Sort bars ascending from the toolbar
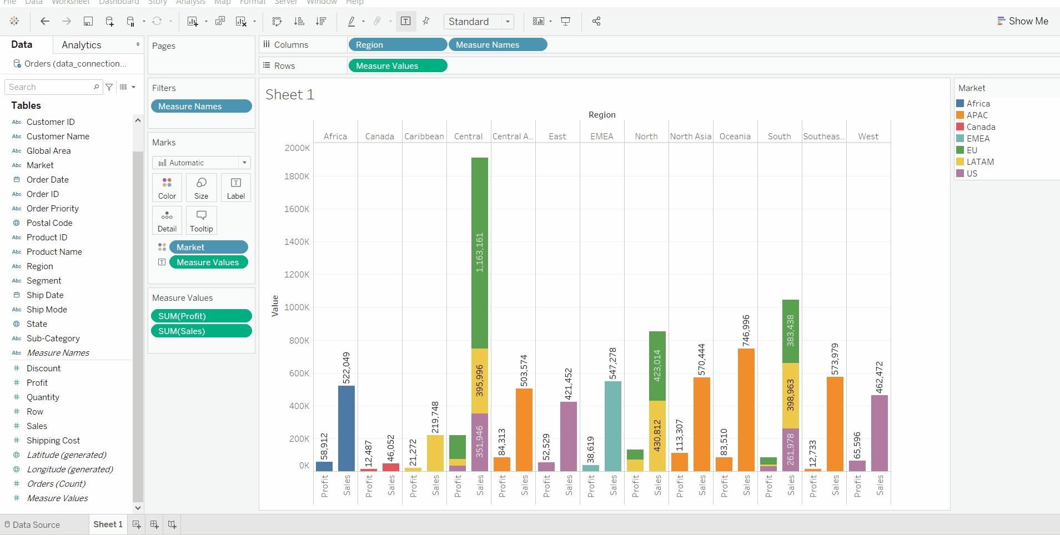Image resolution: width=1060 pixels, height=535 pixels. pos(299,22)
